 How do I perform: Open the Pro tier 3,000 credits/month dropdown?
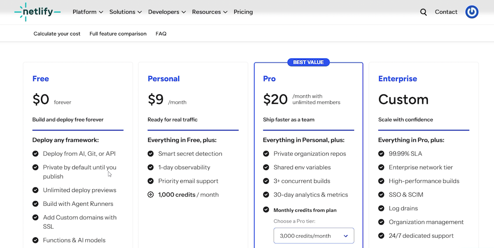pos(314,236)
